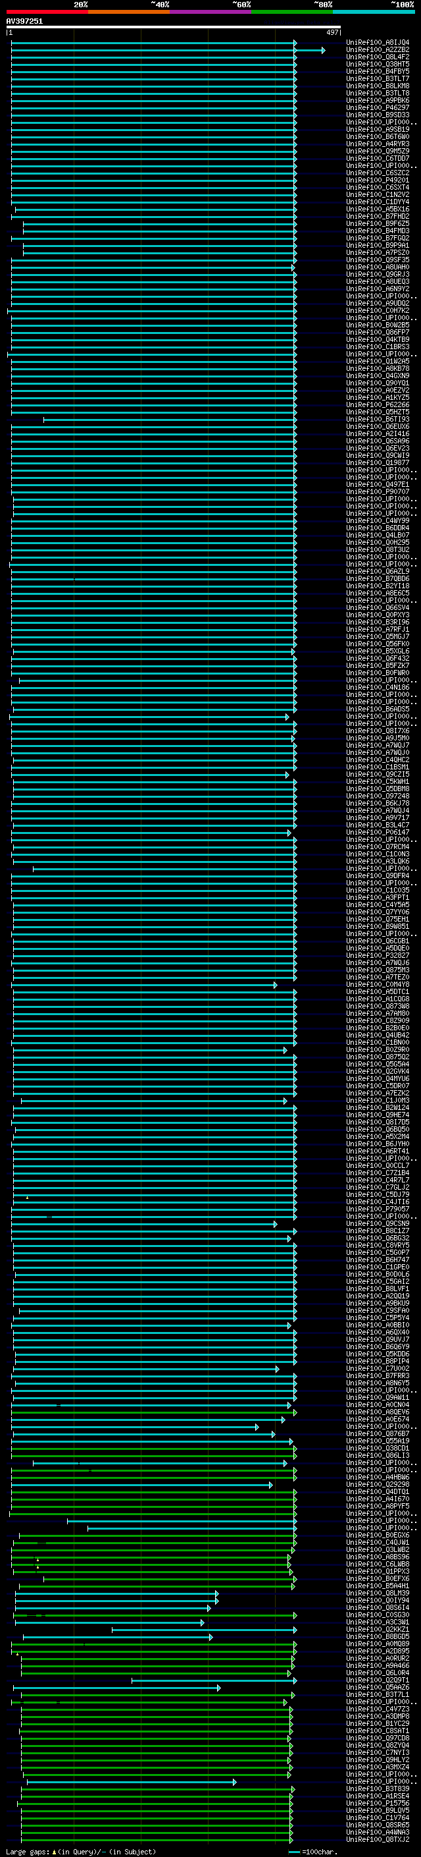
Task: Select hit label UniRef100_Q8LM39
Action: point(378,1592)
